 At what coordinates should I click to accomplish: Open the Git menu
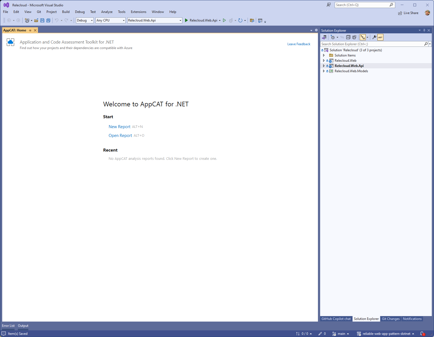coord(39,12)
